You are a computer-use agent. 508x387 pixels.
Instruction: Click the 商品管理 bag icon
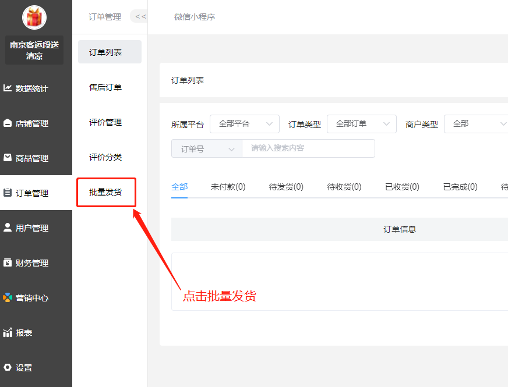pos(8,158)
